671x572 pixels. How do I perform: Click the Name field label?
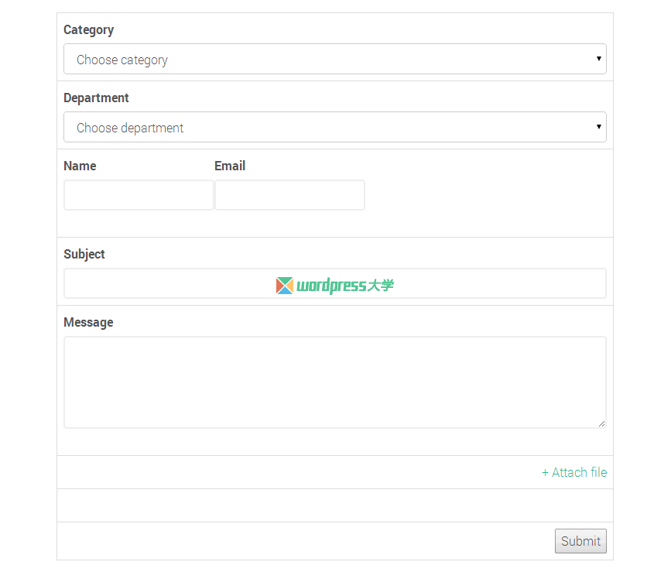pos(80,166)
